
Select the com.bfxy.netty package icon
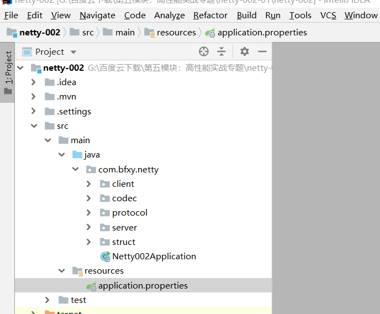click(x=91, y=169)
